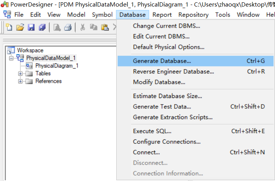275x181 pixels.
Task: Open the Report menu
Action: (x=162, y=15)
